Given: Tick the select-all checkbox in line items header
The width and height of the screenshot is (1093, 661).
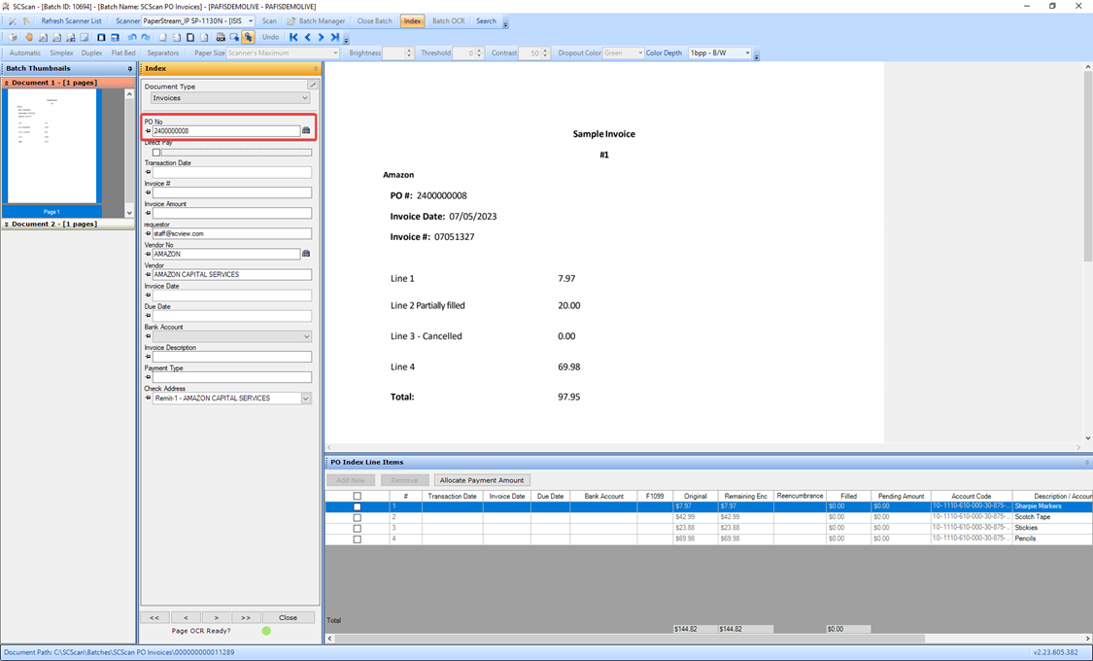Looking at the screenshot, I should (x=357, y=496).
